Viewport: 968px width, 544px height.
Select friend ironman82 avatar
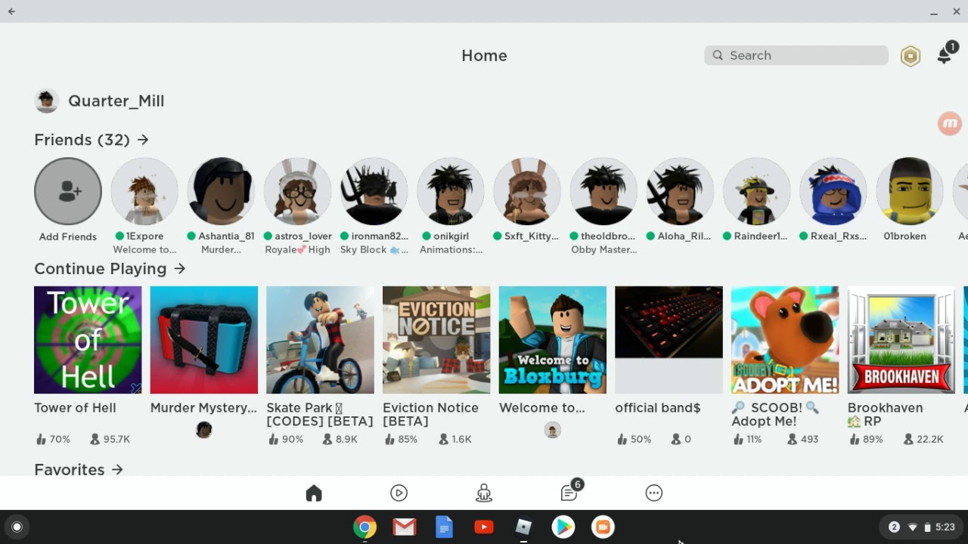tap(374, 191)
